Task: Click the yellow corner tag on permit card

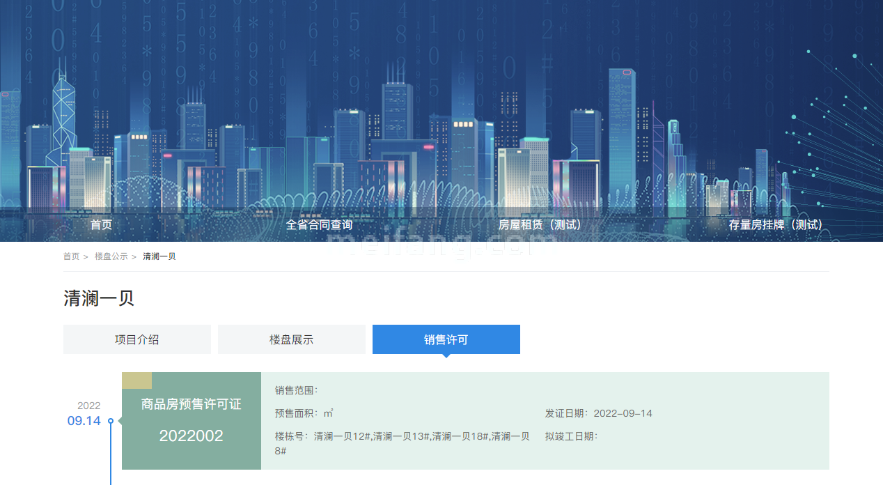Action: pyautogui.click(x=136, y=380)
